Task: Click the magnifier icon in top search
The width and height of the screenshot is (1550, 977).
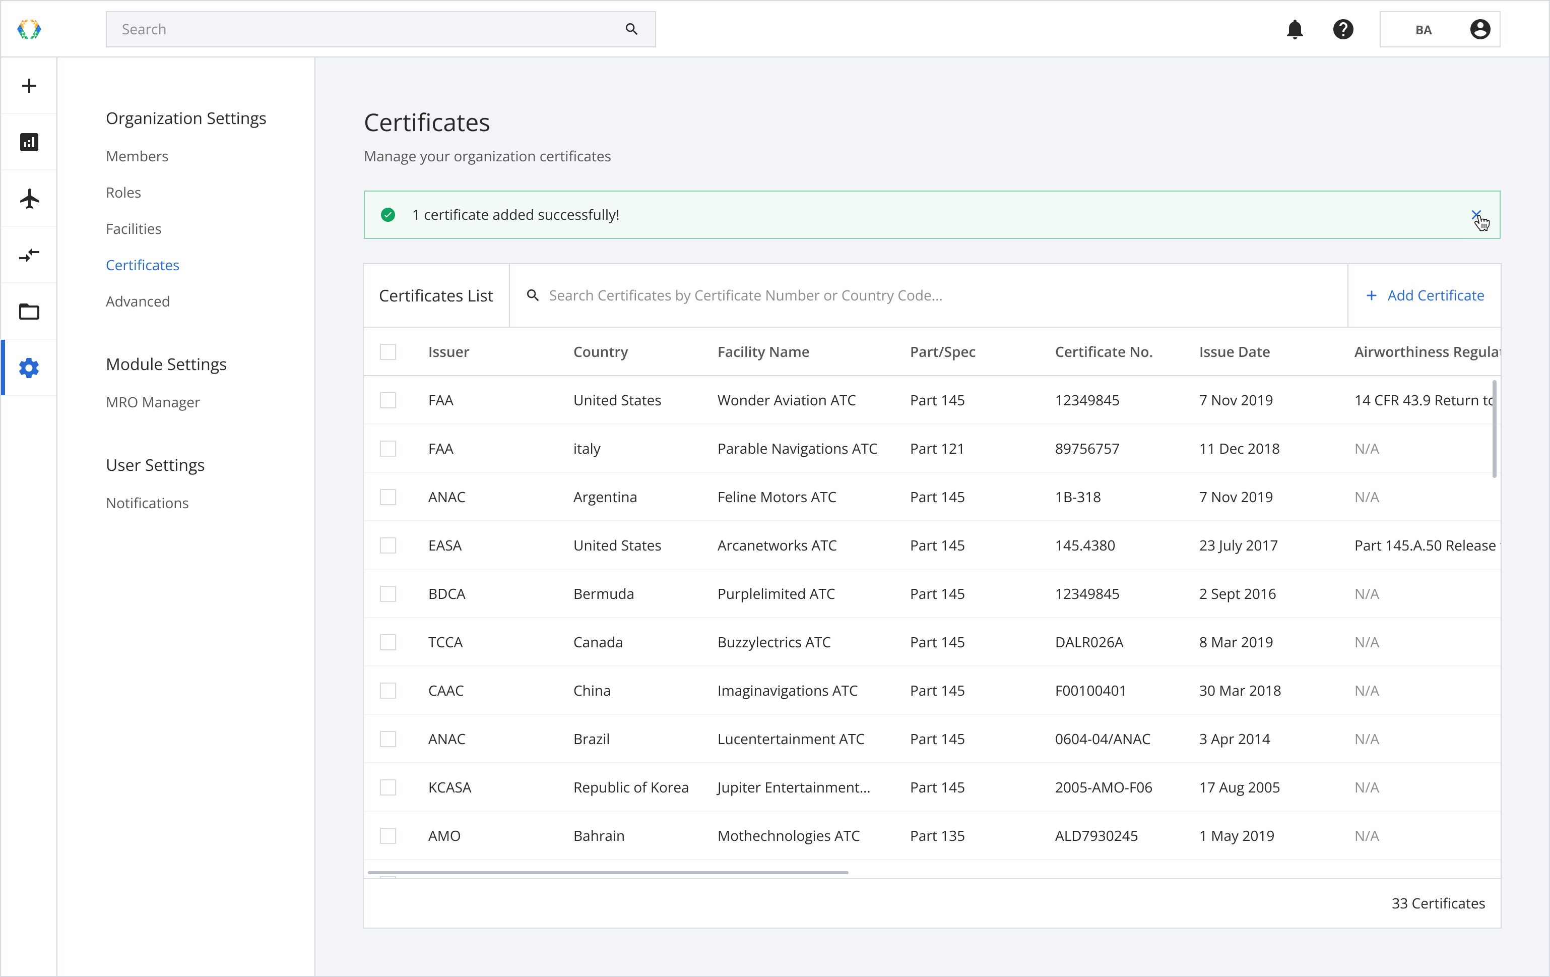Action: 631,29
